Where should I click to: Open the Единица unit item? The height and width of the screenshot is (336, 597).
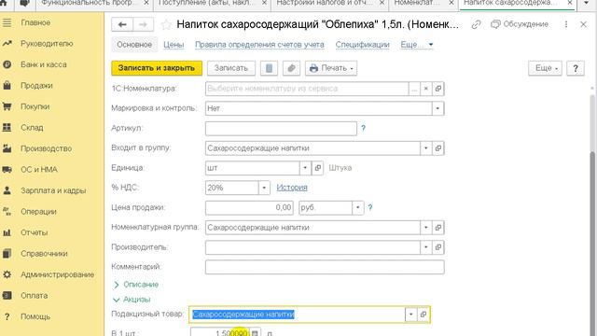[x=317, y=168]
